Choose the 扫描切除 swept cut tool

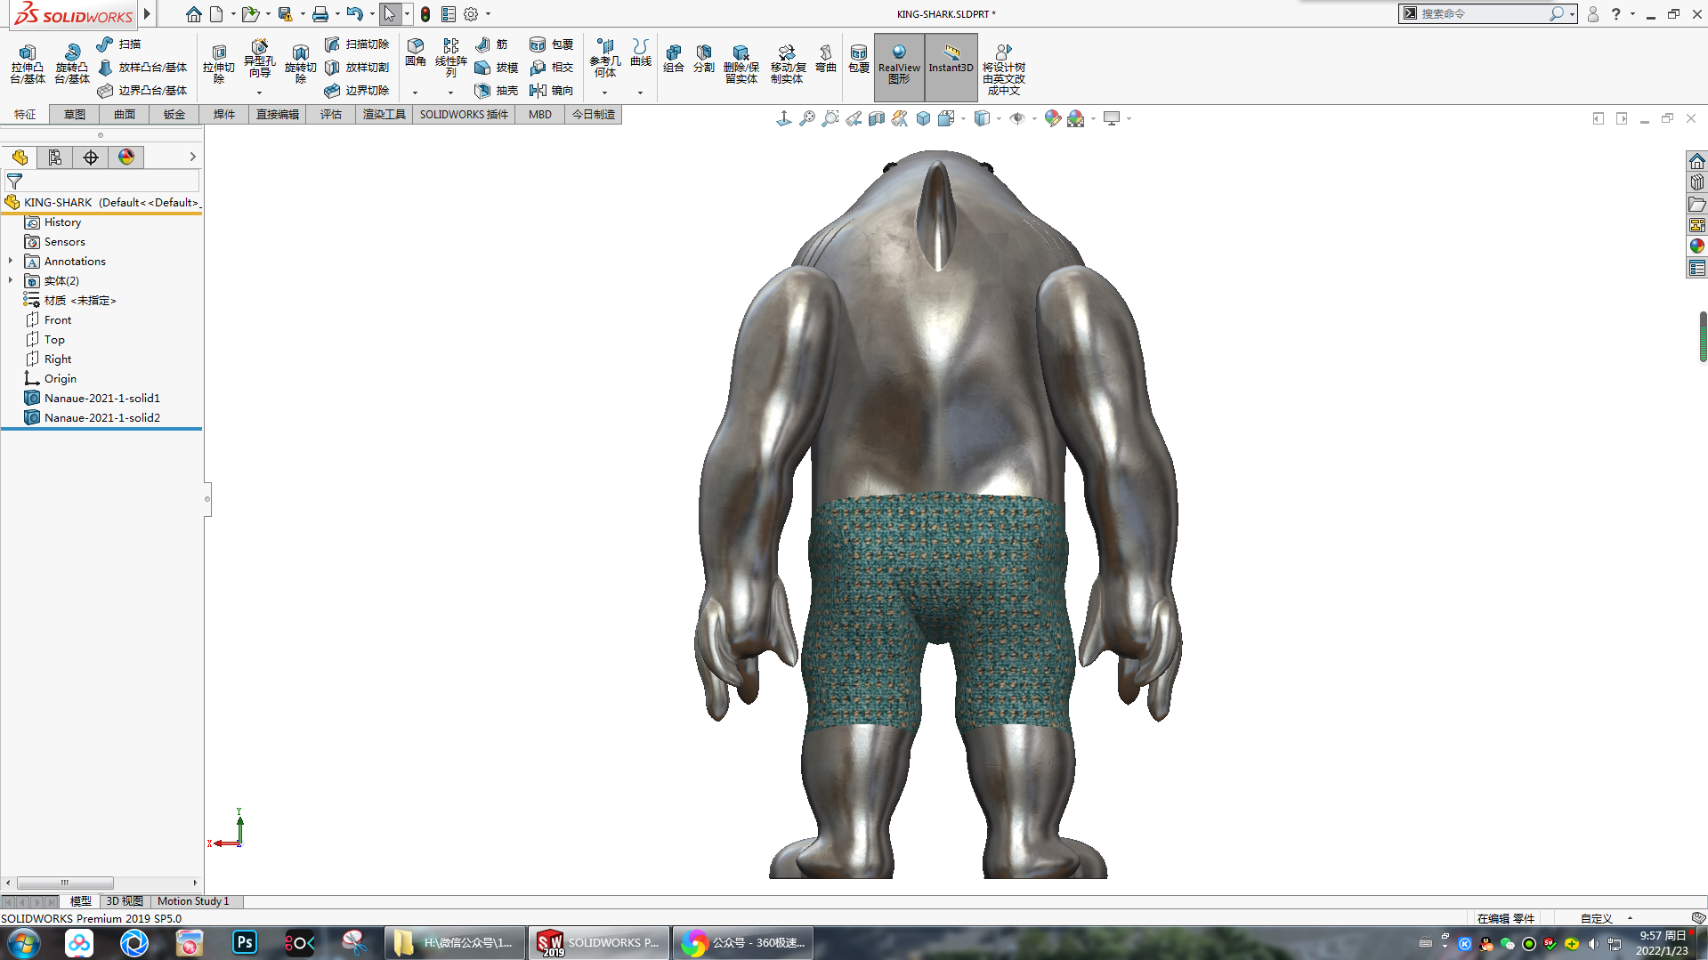(357, 44)
